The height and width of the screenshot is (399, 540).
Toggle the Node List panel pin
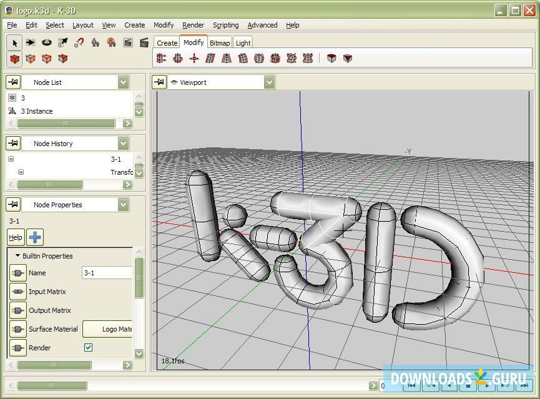coord(14,82)
